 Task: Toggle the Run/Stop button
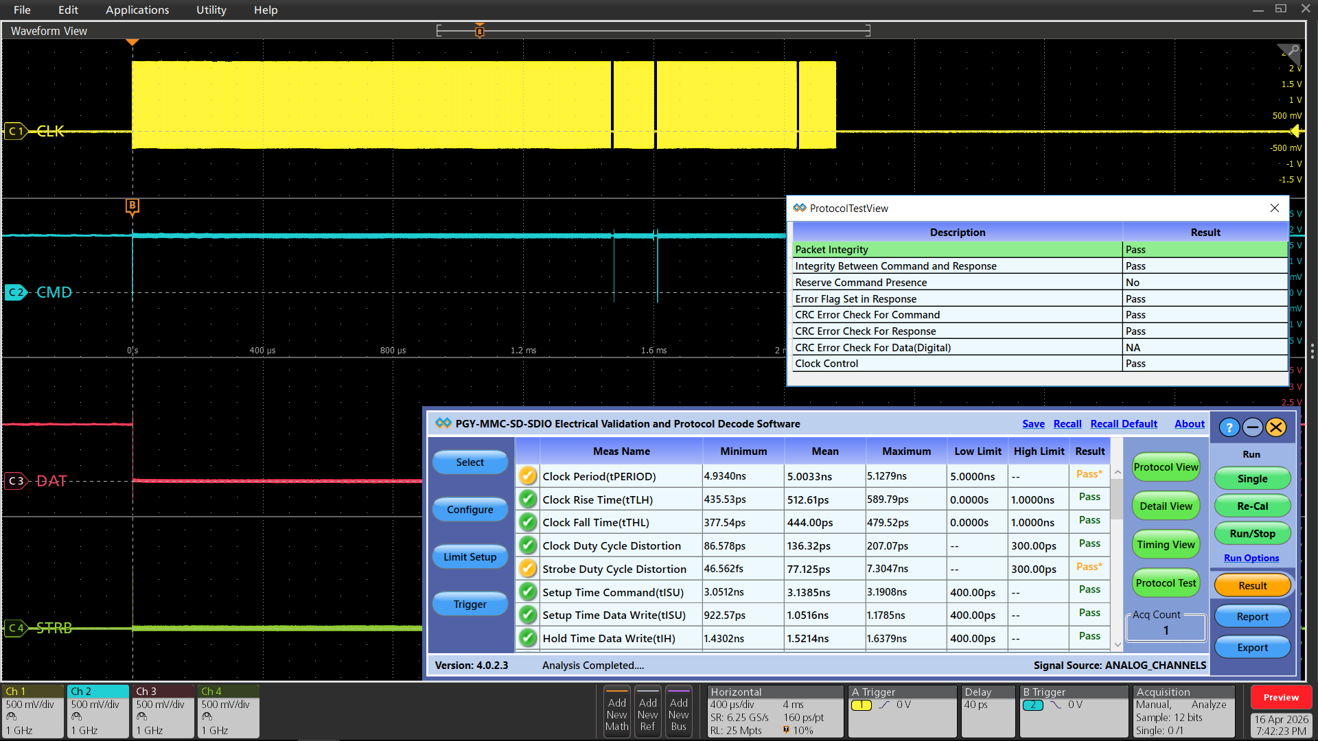pos(1252,533)
